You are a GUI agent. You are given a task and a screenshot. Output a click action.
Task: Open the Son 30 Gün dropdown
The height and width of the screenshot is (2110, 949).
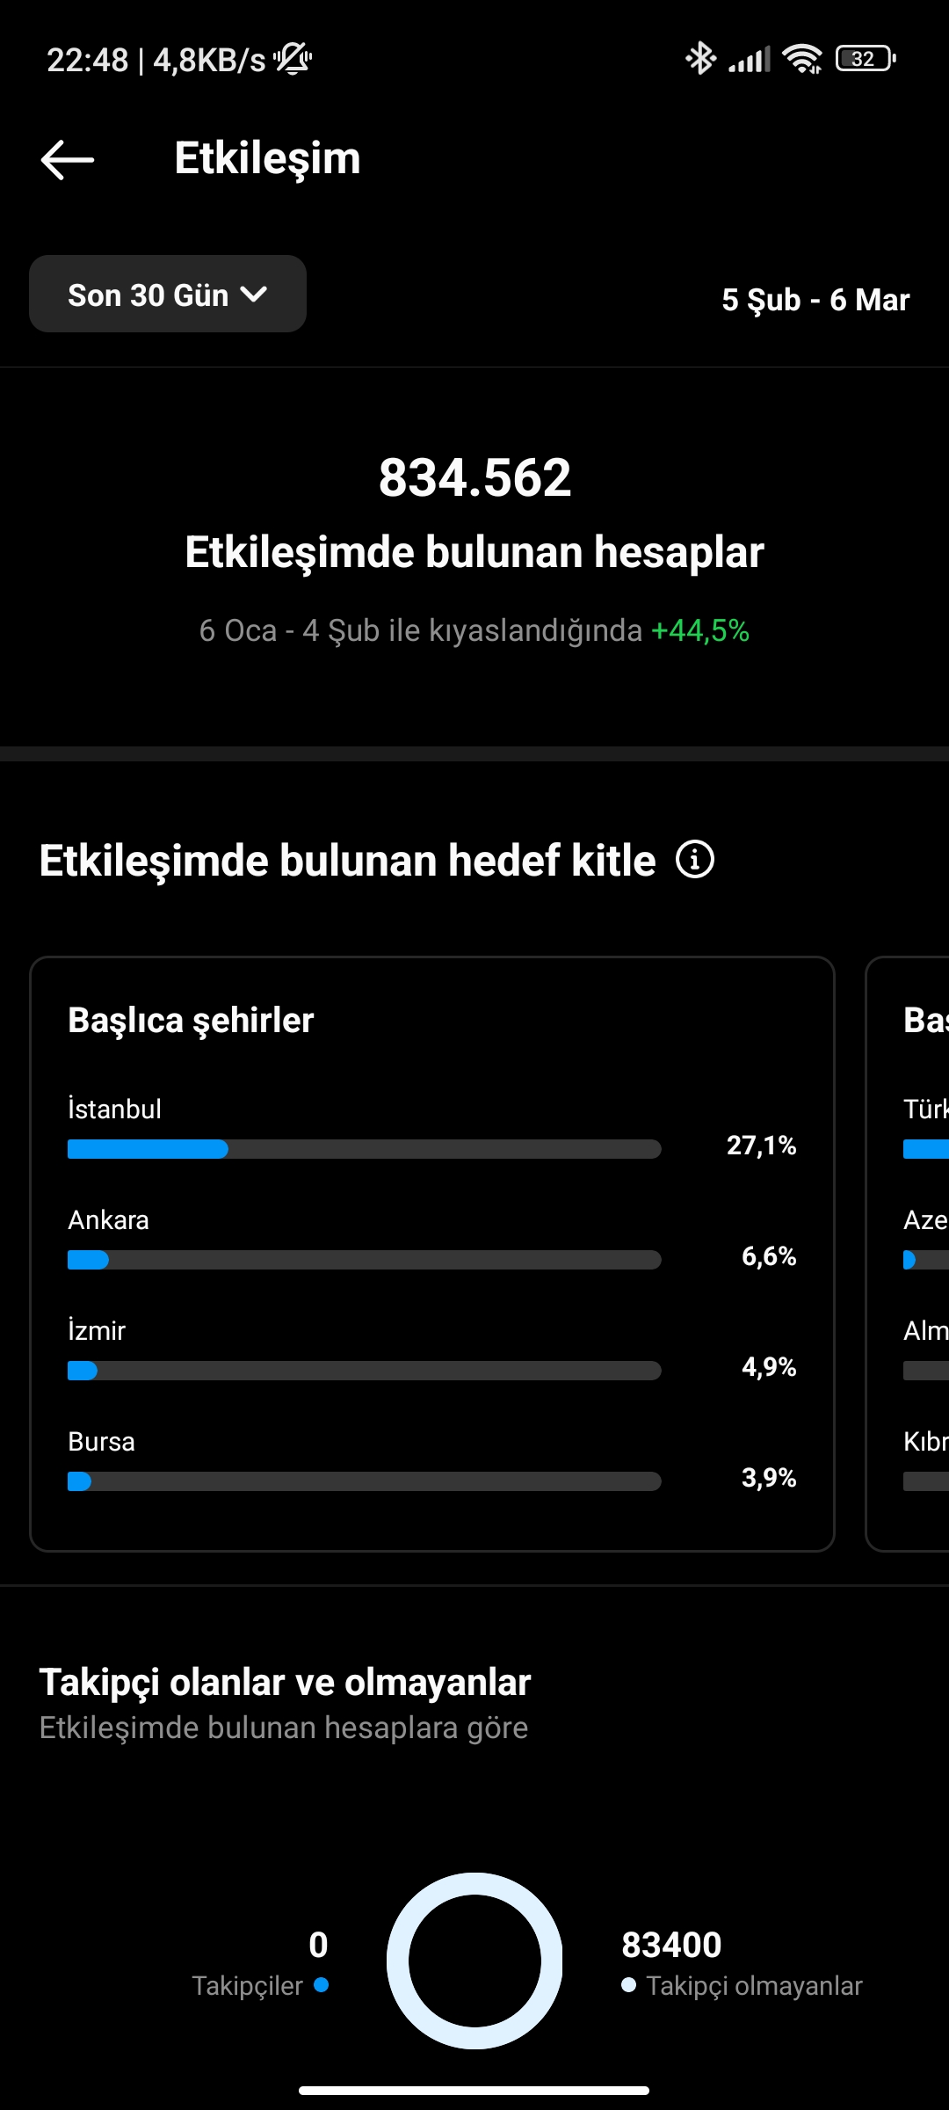point(168,294)
